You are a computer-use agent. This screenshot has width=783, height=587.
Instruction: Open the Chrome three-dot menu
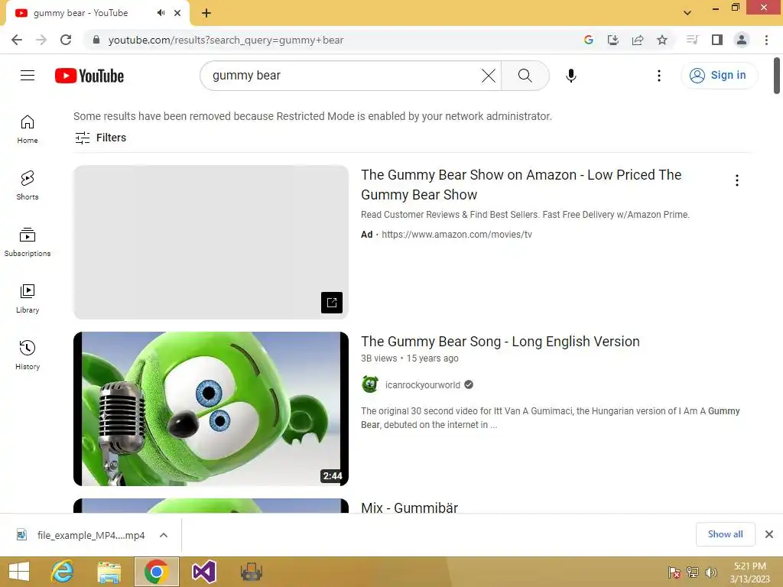[766, 40]
